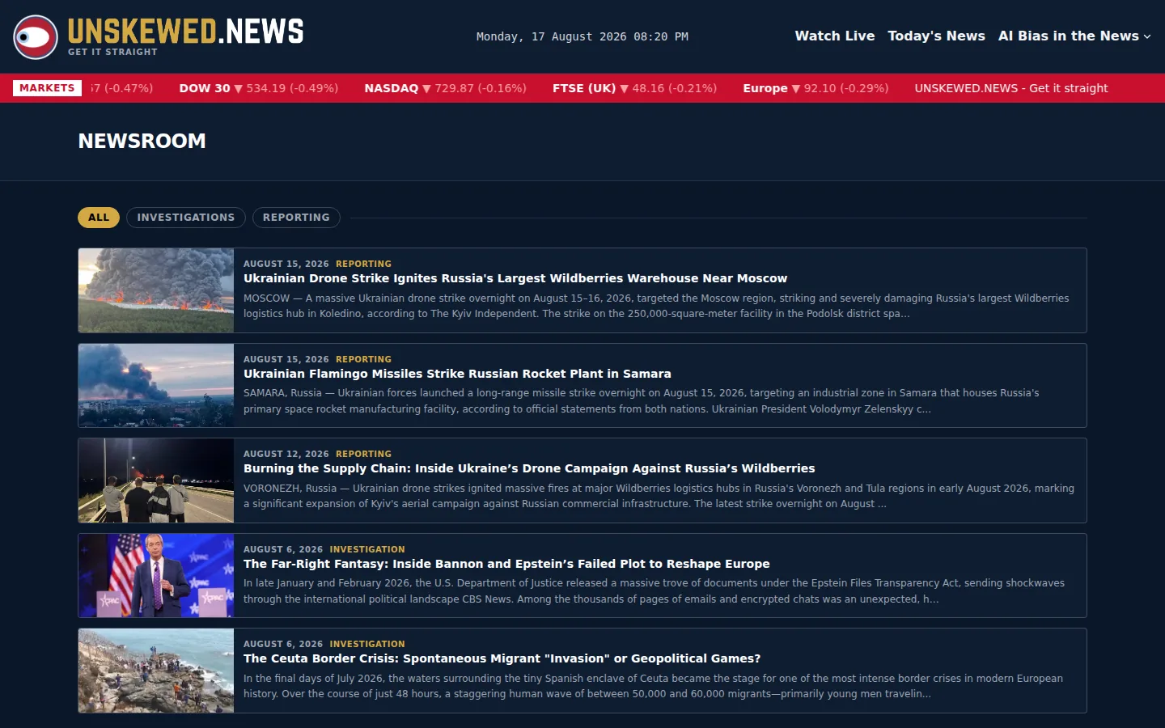Expand the AI Bias in the News menu
This screenshot has width=1165, height=728.
coord(1074,36)
